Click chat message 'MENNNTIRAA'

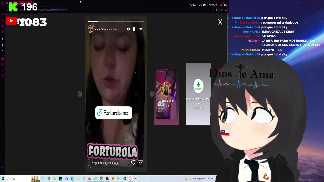tap(271, 50)
